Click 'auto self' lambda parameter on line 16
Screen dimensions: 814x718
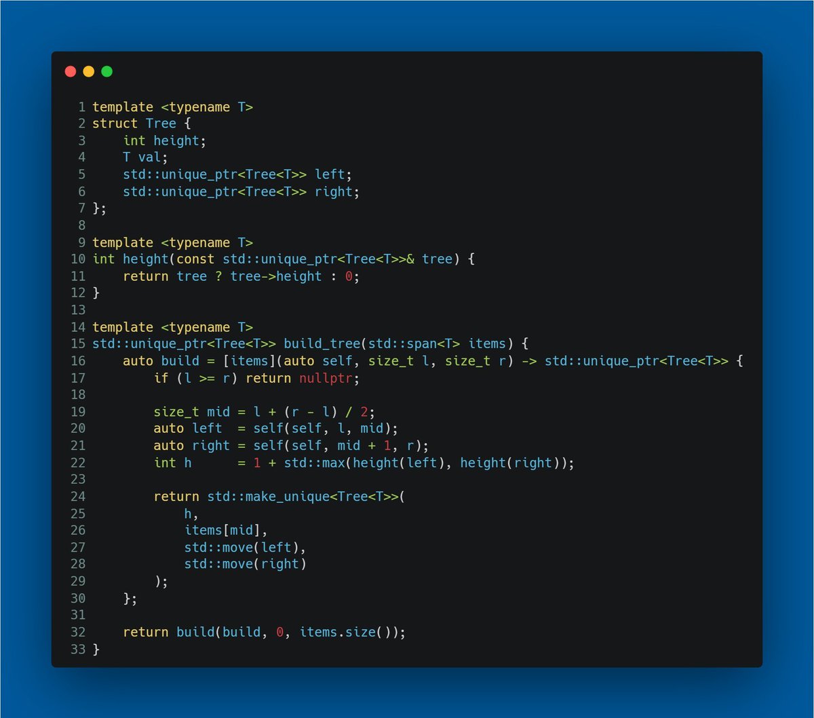pos(318,361)
